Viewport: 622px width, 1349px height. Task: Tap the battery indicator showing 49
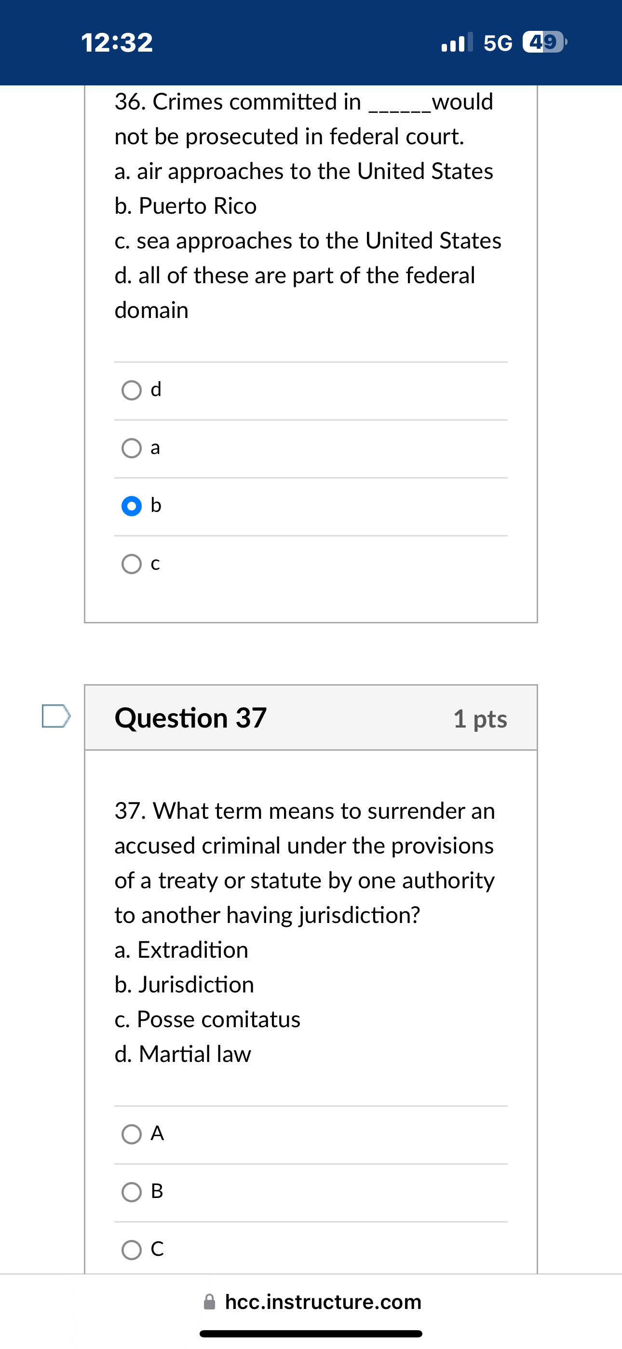pyautogui.click(x=544, y=43)
